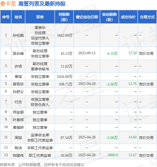Image resolution: width=157 pixels, height=167 pixels.
Task: Click the holding value 11.02万
Action: 66,66
